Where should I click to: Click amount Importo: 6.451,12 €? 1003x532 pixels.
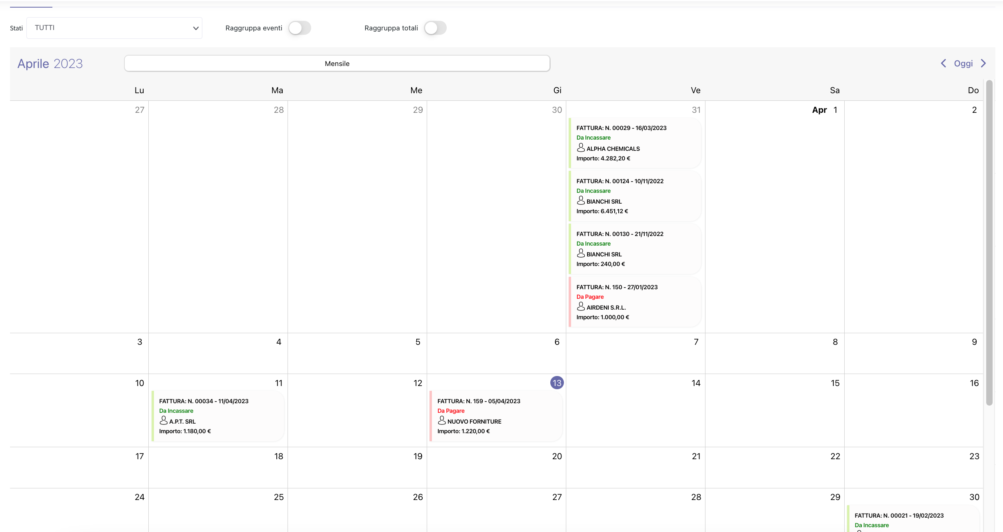602,211
